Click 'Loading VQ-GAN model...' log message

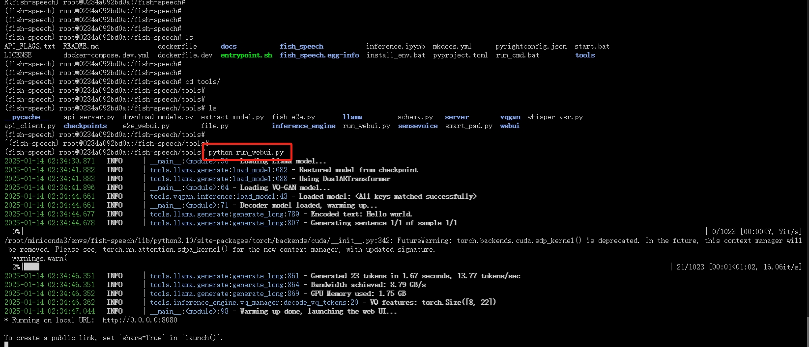pyautogui.click(x=285, y=187)
